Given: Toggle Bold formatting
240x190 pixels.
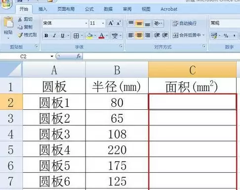Looking at the screenshot, I should pos(46,36).
